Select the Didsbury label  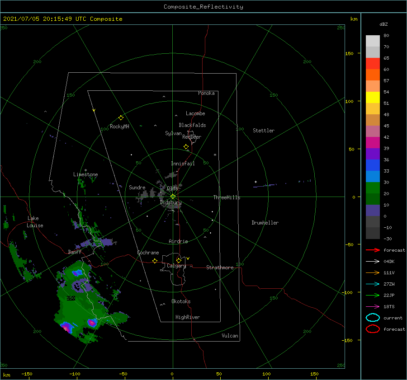click(x=170, y=202)
